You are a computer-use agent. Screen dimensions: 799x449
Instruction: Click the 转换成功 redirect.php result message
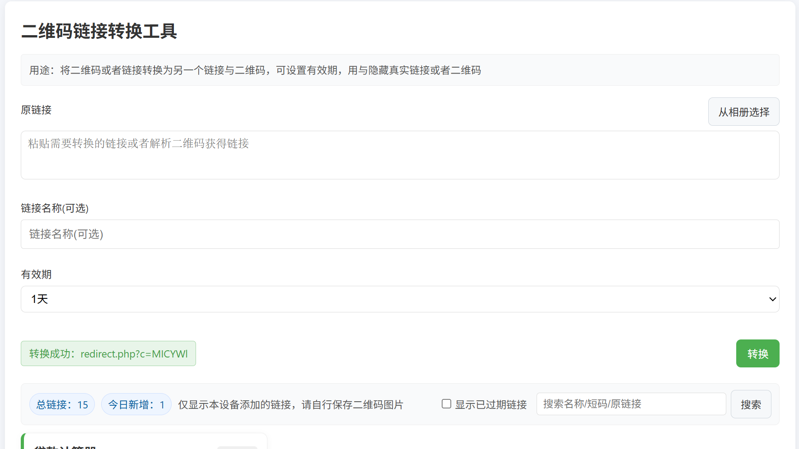108,354
